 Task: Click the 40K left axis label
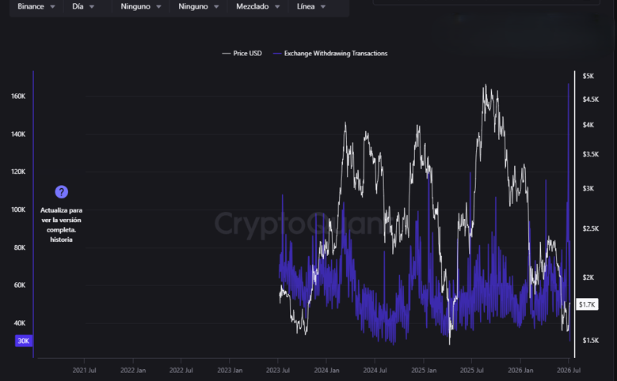tap(20, 323)
